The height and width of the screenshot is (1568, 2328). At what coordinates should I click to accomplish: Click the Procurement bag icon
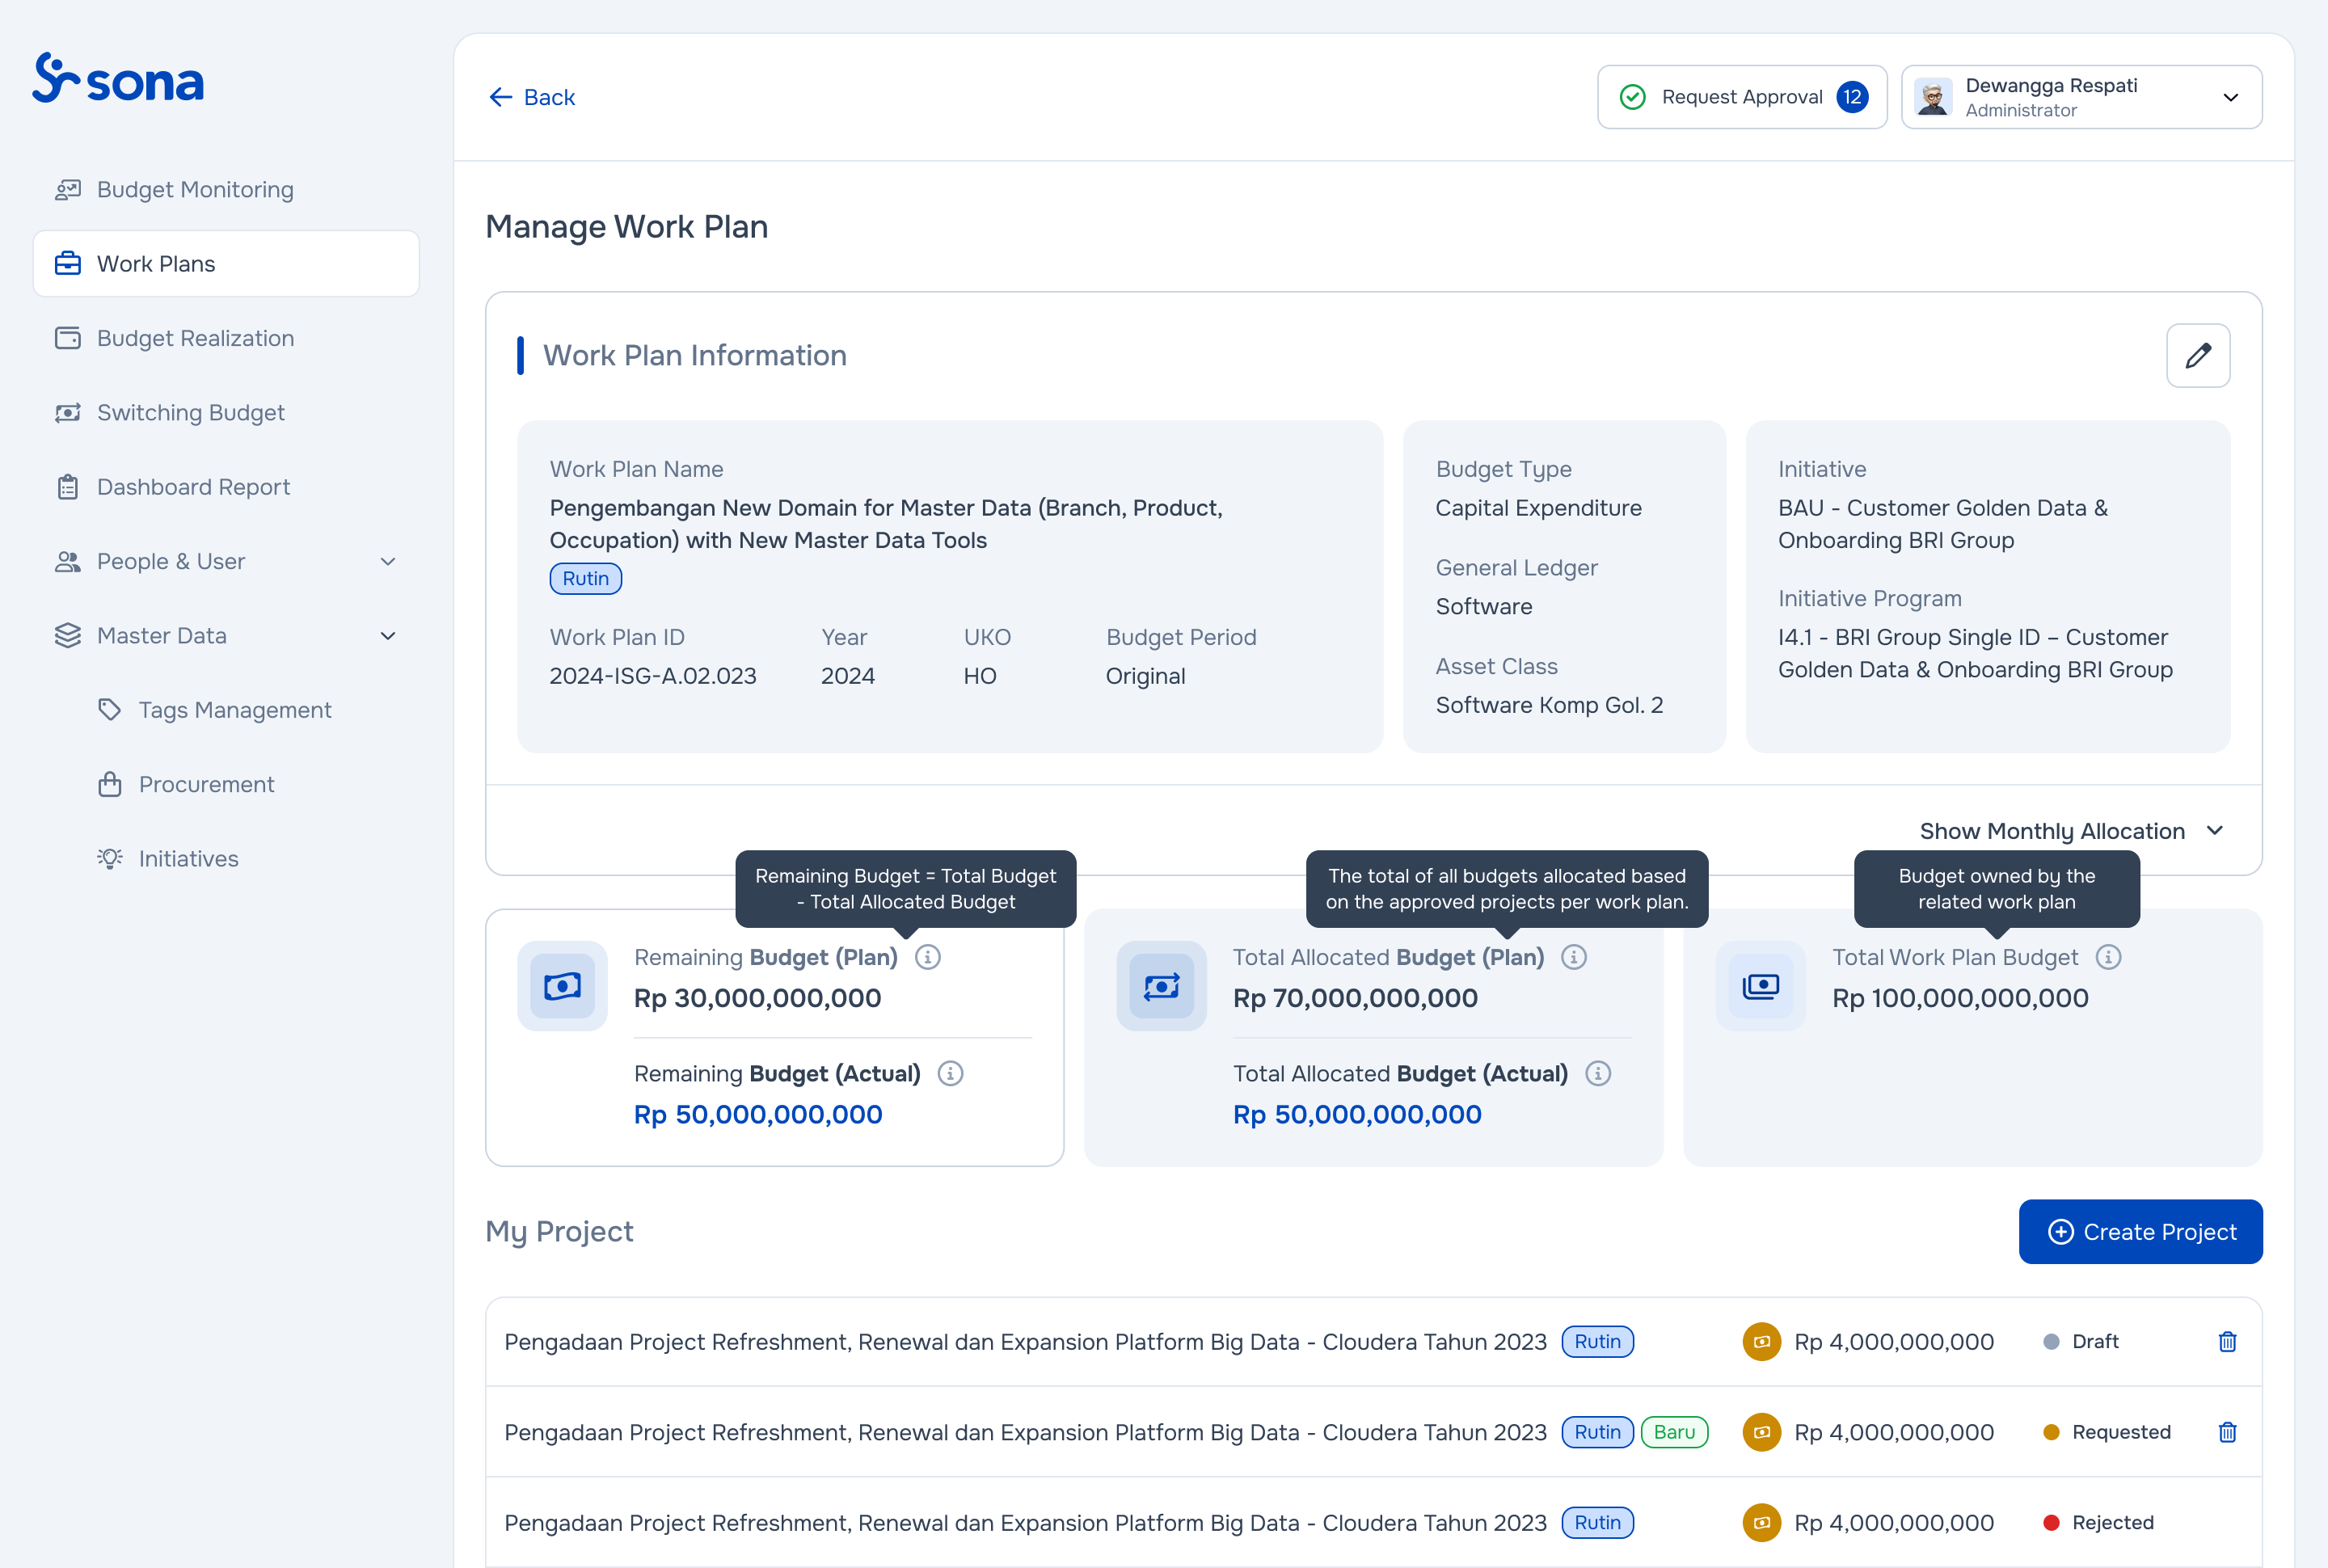coord(110,784)
